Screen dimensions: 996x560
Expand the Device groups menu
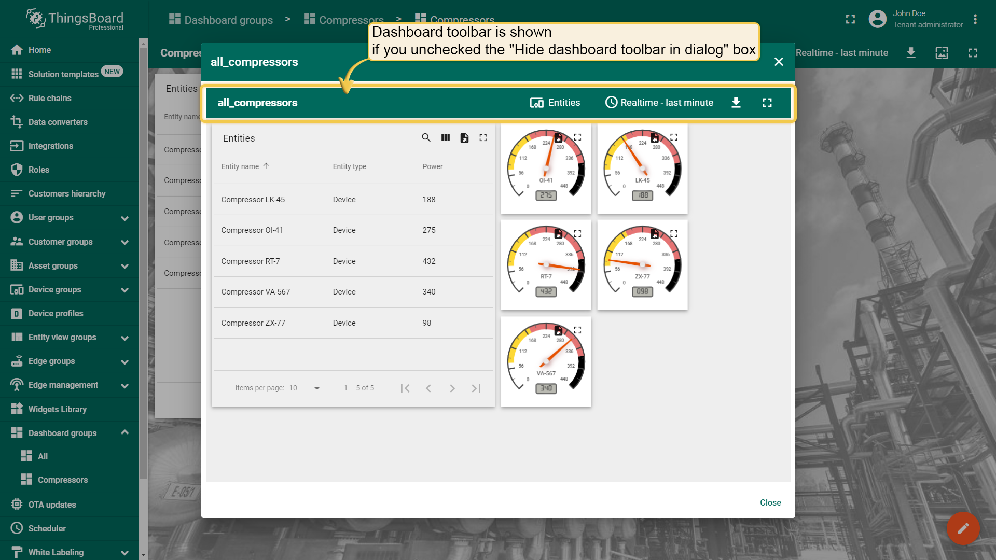pos(125,290)
